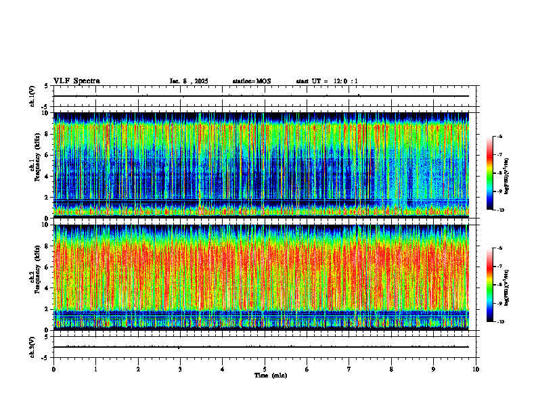
Task: Click inside the ch.1 spectrogram panel
Action: [x=261, y=165]
